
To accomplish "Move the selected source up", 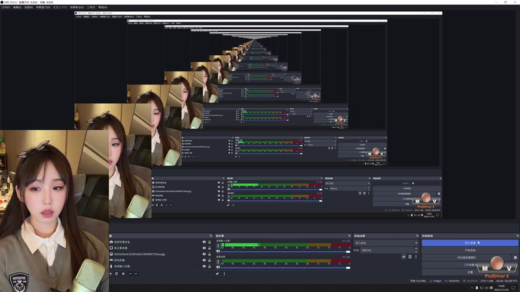I will click(x=130, y=274).
